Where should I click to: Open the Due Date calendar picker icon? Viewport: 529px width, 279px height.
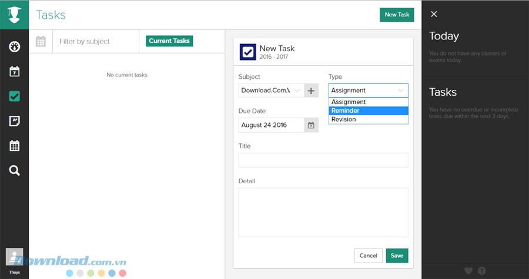311,125
